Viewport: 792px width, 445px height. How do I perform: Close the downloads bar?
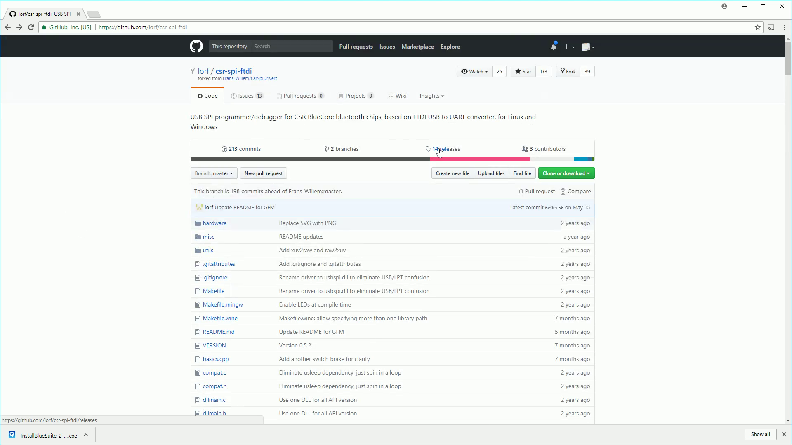[784, 434]
